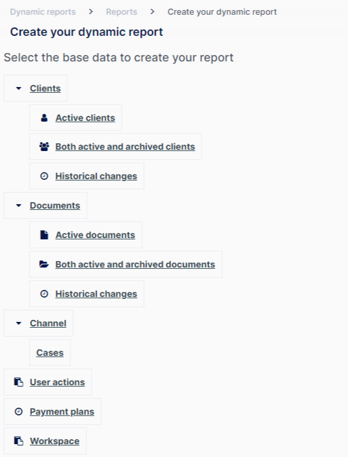Choose Both active and archived documents

coord(135,264)
